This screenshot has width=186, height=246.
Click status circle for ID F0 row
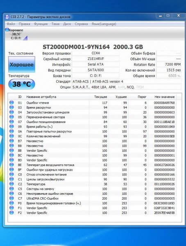[x=11, y=203]
